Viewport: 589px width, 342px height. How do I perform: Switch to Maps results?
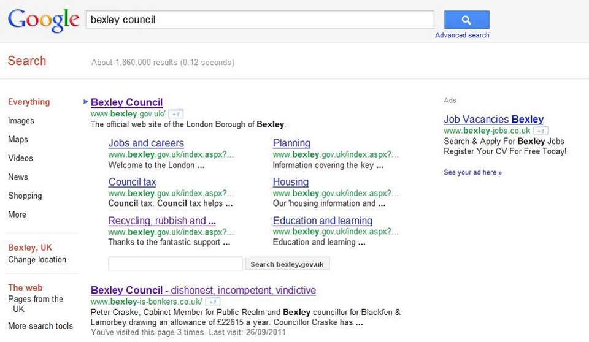pos(18,139)
